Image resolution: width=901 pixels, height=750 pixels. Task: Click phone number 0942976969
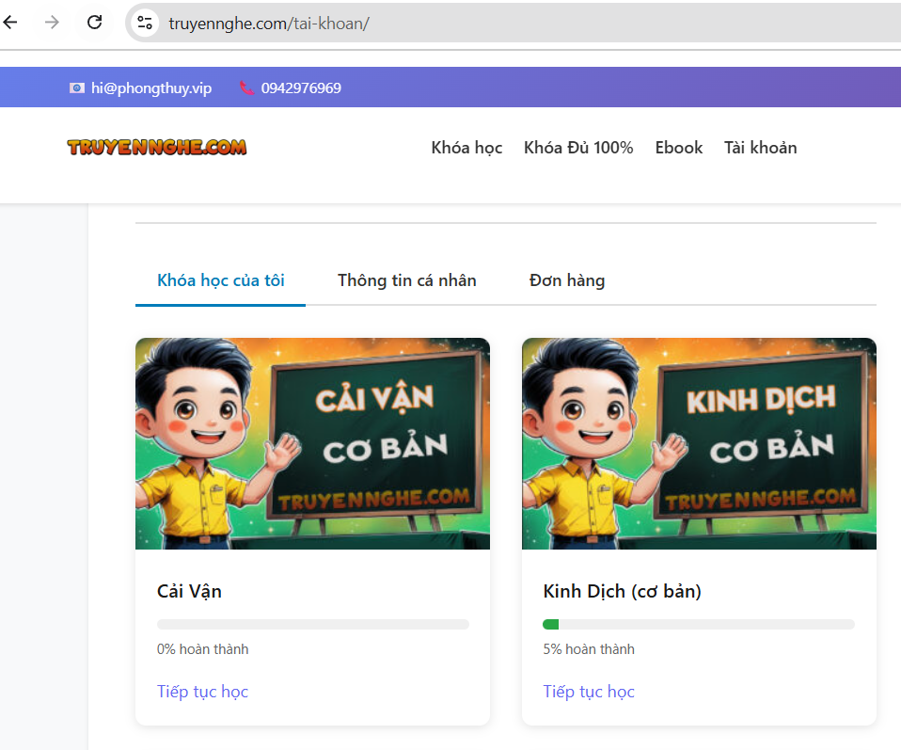301,88
